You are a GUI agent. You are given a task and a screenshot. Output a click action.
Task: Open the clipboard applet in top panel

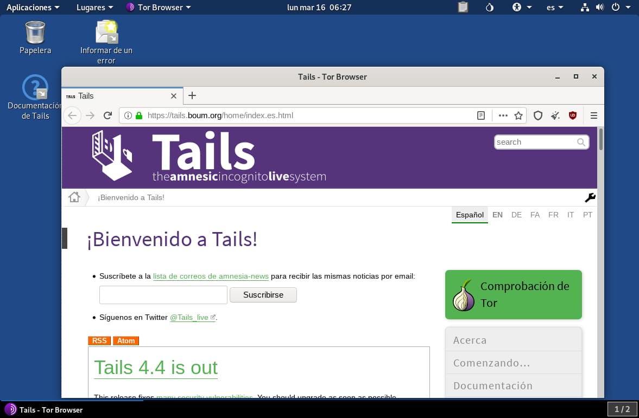pyautogui.click(x=463, y=8)
